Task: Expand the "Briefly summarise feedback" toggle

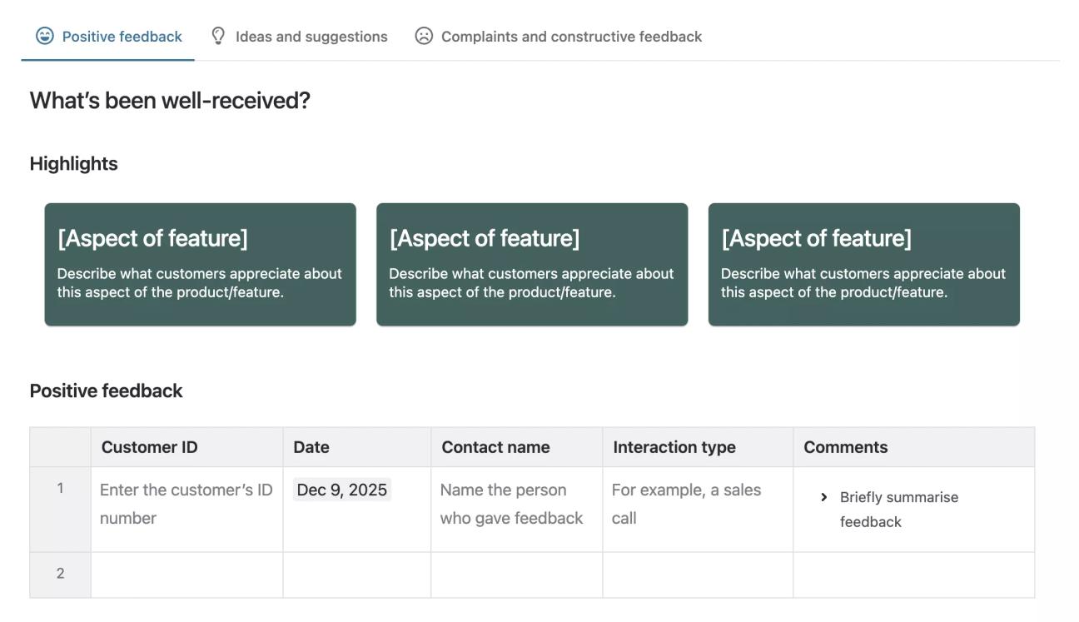Action: click(823, 496)
